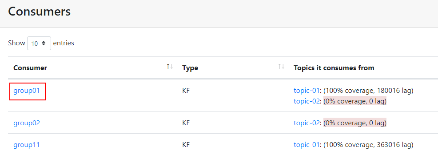Open topic-02 link in group01 row

[307, 101]
